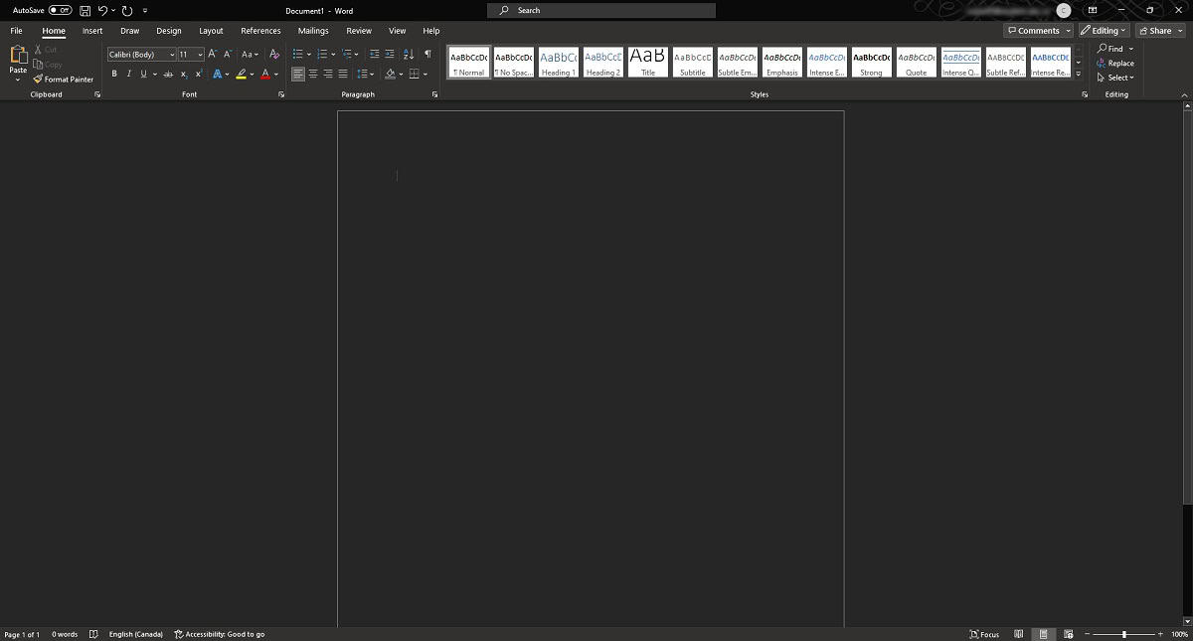This screenshot has height=641, width=1193.
Task: Click the Clear All Formatting icon
Action: point(274,55)
